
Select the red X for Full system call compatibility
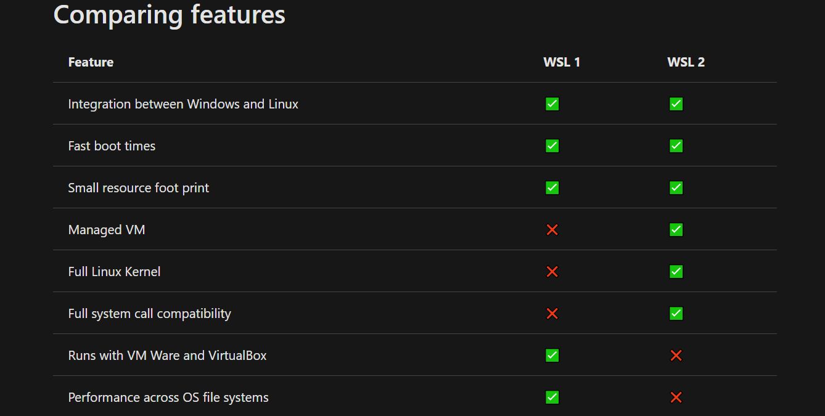coord(552,313)
